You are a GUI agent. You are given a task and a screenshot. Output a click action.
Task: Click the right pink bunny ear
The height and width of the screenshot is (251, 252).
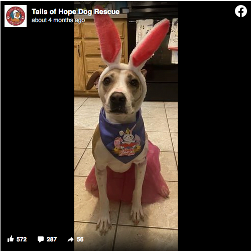150,44
